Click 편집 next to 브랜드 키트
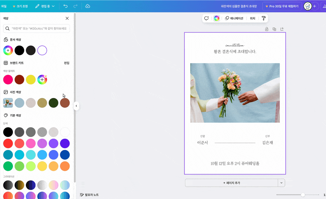The image size is (326, 199). (x=67, y=63)
